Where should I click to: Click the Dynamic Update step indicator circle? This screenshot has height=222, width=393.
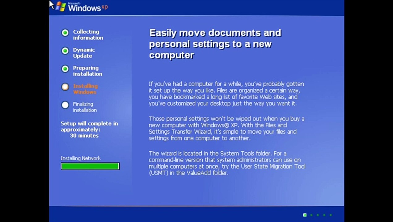[x=65, y=51]
